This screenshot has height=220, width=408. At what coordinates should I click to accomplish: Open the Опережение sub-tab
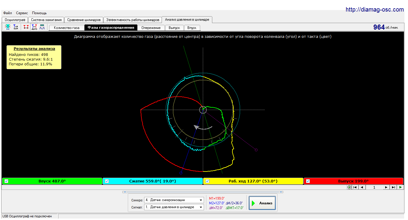tap(151, 27)
